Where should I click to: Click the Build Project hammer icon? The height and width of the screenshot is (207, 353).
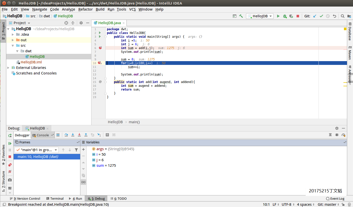241,16
